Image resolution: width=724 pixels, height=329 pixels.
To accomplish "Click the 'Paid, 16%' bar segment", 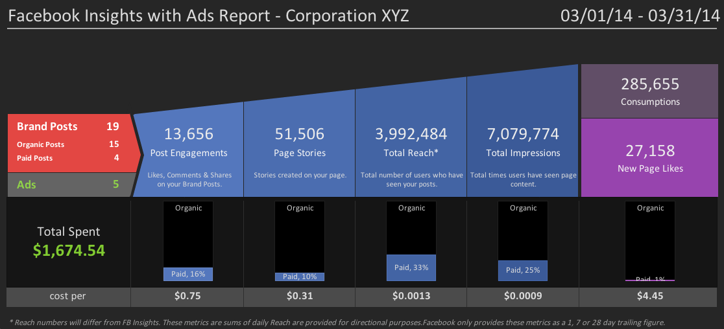I will 188,274.
